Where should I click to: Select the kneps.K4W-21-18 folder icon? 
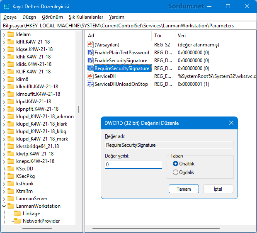[x=11, y=161]
